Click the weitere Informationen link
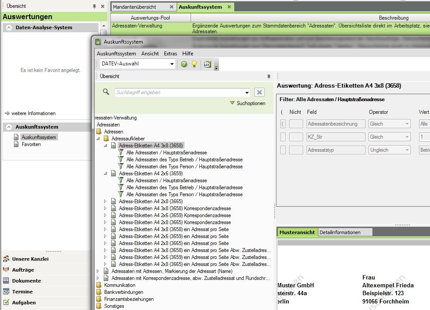Screen dimensions: 430x310 (30, 113)
